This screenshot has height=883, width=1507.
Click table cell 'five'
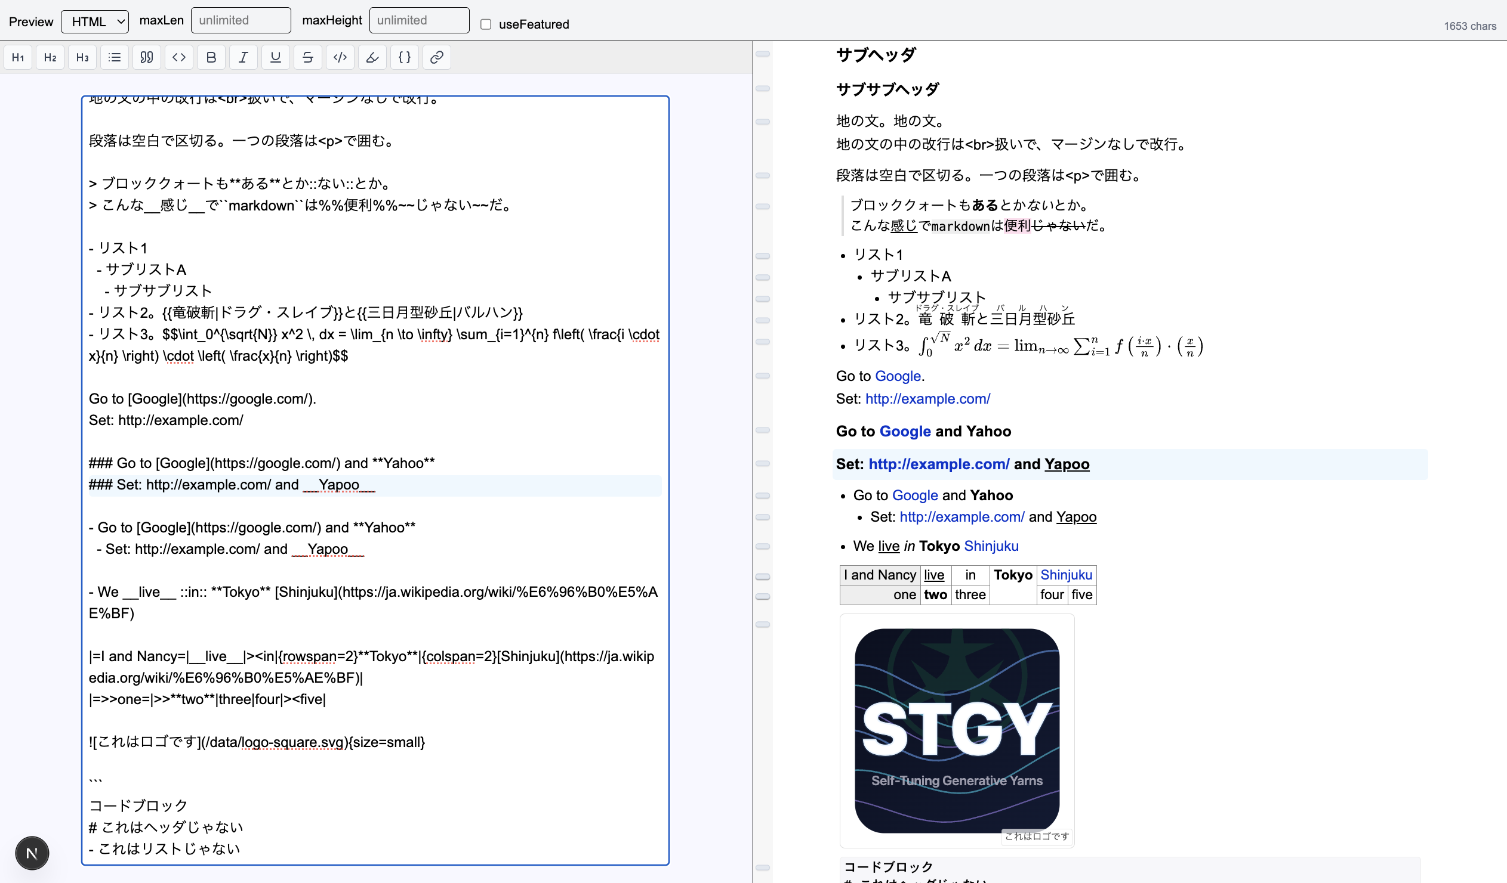point(1082,594)
